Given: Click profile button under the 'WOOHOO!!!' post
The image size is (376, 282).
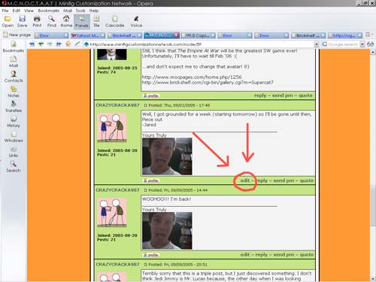Looking at the screenshot, I should (151, 255).
